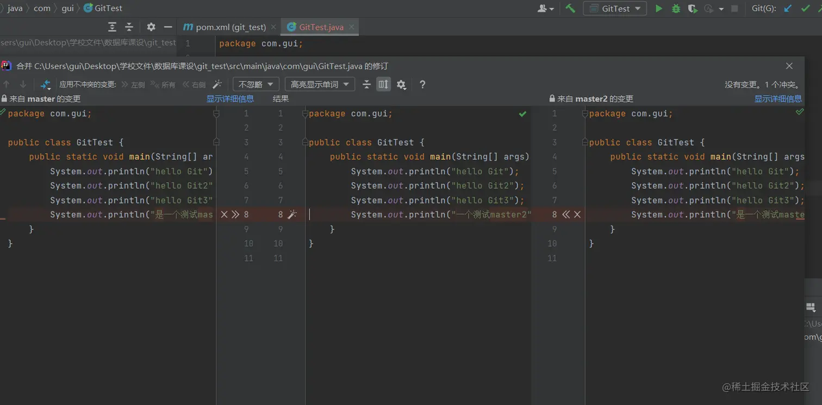This screenshot has width=822, height=405.
Task: Ignore right master2 change with X on line 8
Action: pos(577,215)
